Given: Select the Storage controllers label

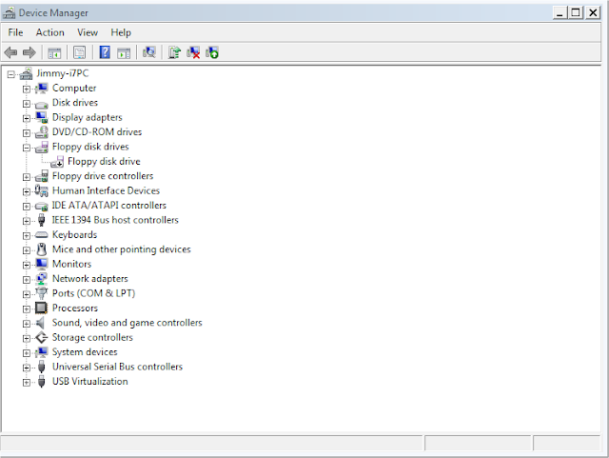Looking at the screenshot, I should click(x=92, y=337).
